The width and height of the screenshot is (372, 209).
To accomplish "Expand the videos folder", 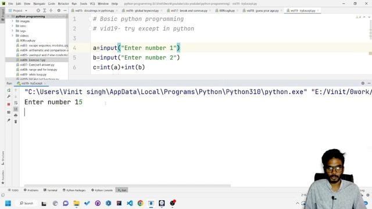I will click(x=12, y=35).
